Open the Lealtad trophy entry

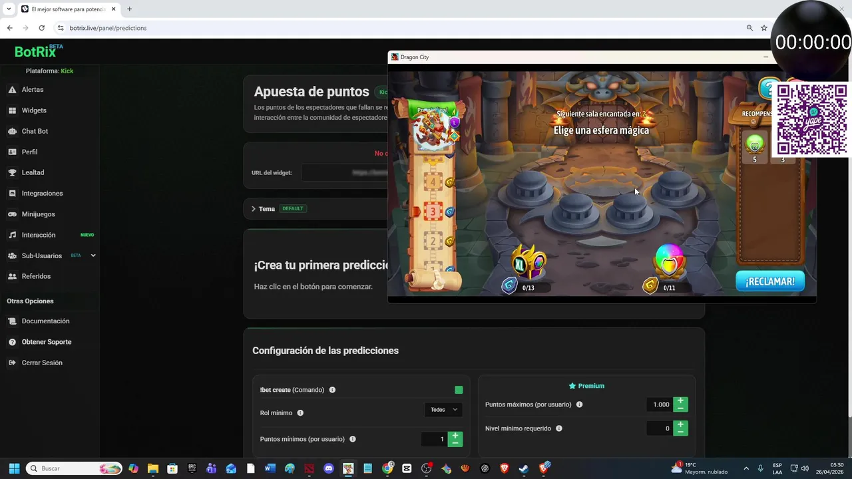[33, 172]
